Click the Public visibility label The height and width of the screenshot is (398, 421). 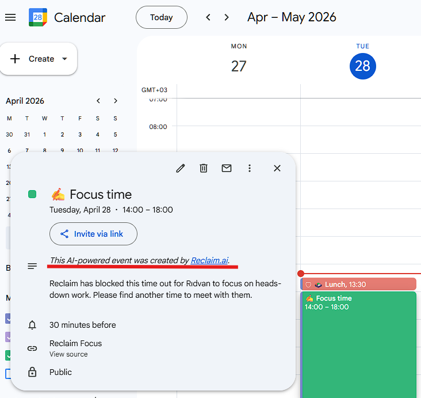pos(61,372)
